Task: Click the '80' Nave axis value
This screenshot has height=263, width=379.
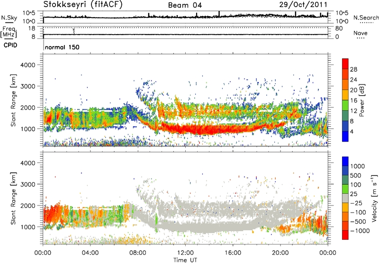Action: 339,28
